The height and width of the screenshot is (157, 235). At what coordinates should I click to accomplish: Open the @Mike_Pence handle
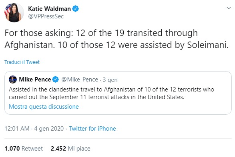(80, 79)
